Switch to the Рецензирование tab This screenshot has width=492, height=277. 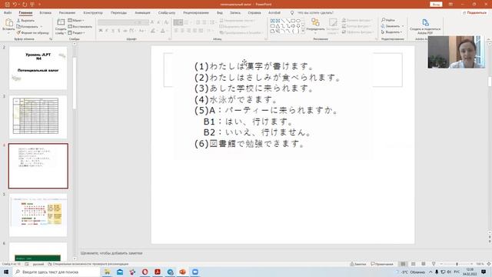pos(196,13)
